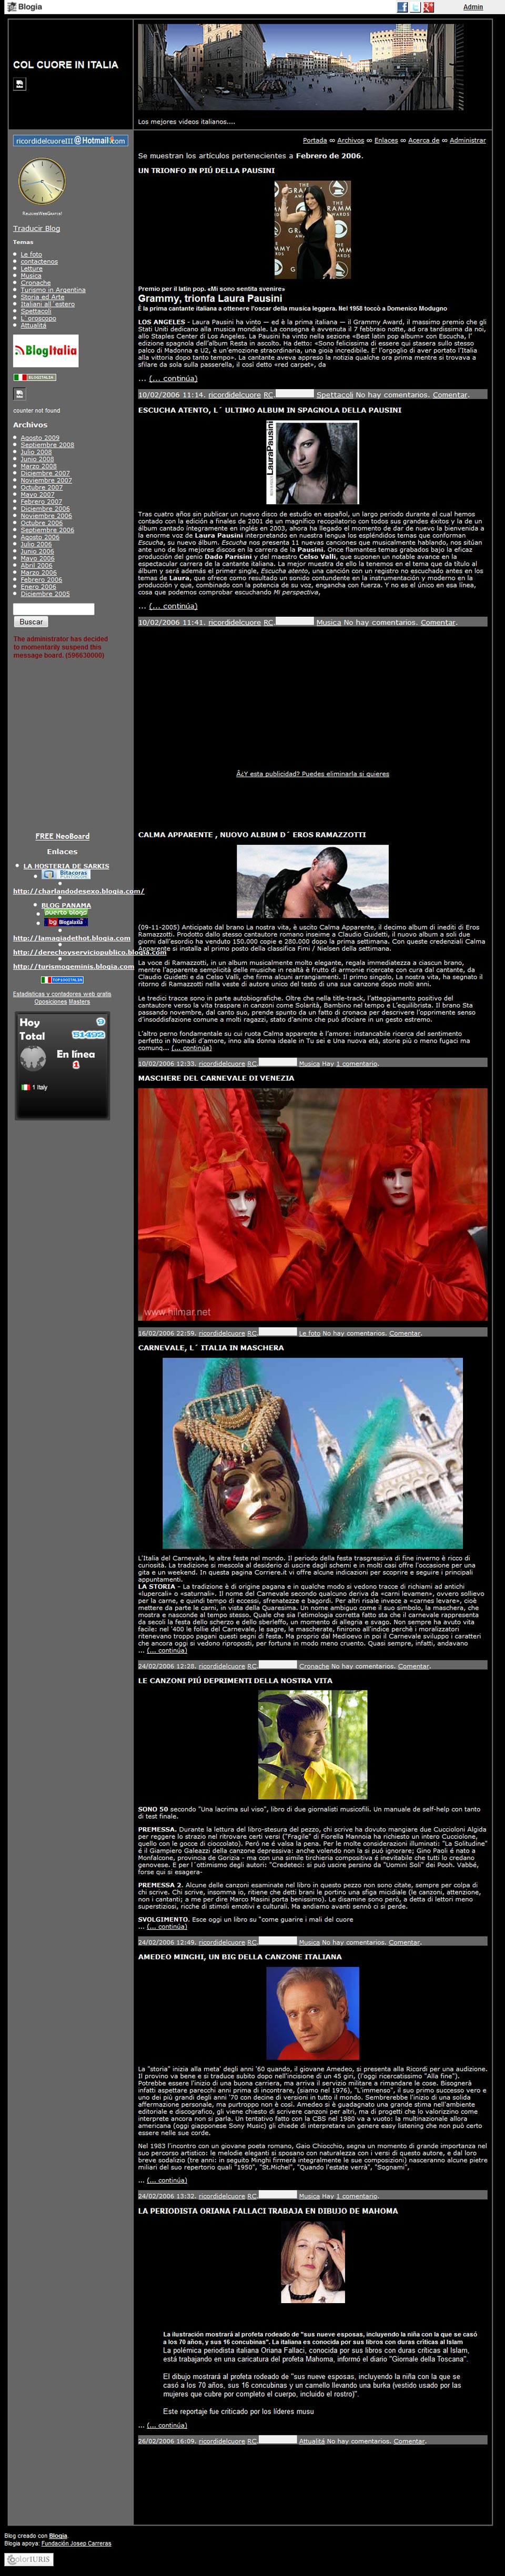Click the ricordidelcuore Hotmail email badge
The height and width of the screenshot is (2576, 505).
70,140
